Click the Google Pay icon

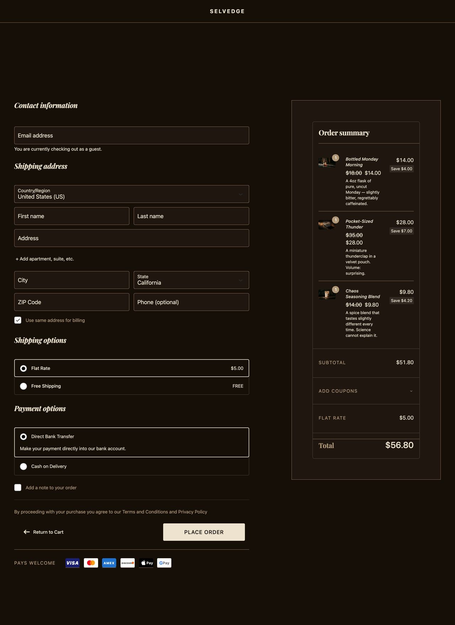pyautogui.click(x=164, y=563)
